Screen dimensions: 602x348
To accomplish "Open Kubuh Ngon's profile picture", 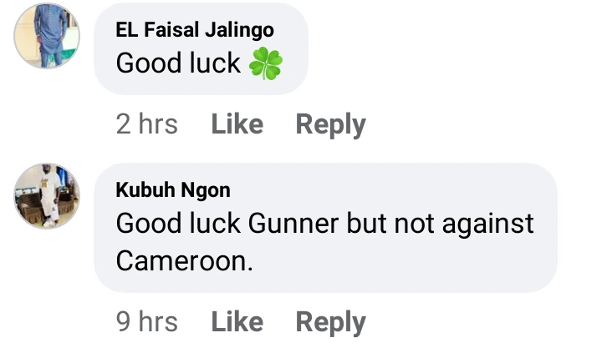I will click(x=47, y=196).
